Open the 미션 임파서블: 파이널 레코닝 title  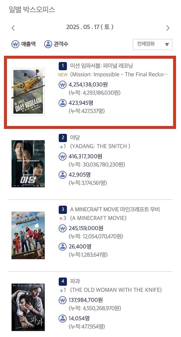coord(102,66)
